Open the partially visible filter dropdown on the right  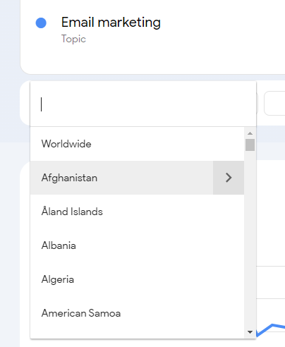[274, 104]
